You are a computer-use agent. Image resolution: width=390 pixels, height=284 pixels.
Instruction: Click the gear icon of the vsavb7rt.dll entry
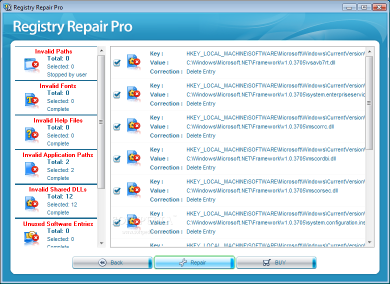(133, 61)
